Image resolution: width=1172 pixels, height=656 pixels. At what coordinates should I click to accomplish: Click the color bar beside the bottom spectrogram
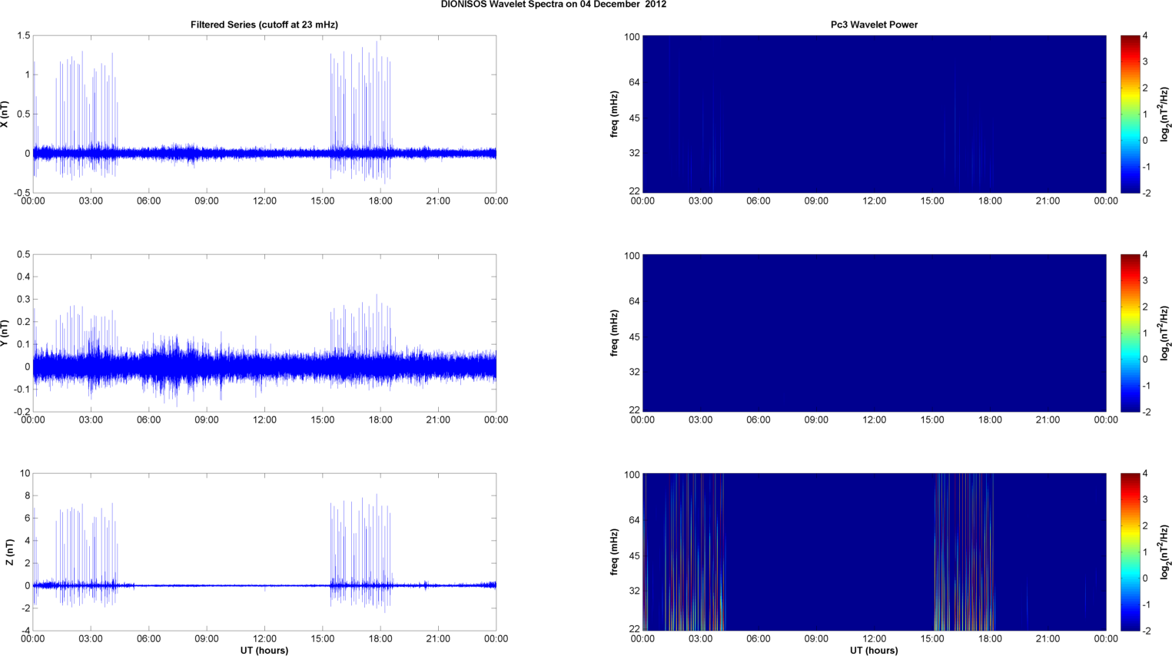tap(1130, 552)
